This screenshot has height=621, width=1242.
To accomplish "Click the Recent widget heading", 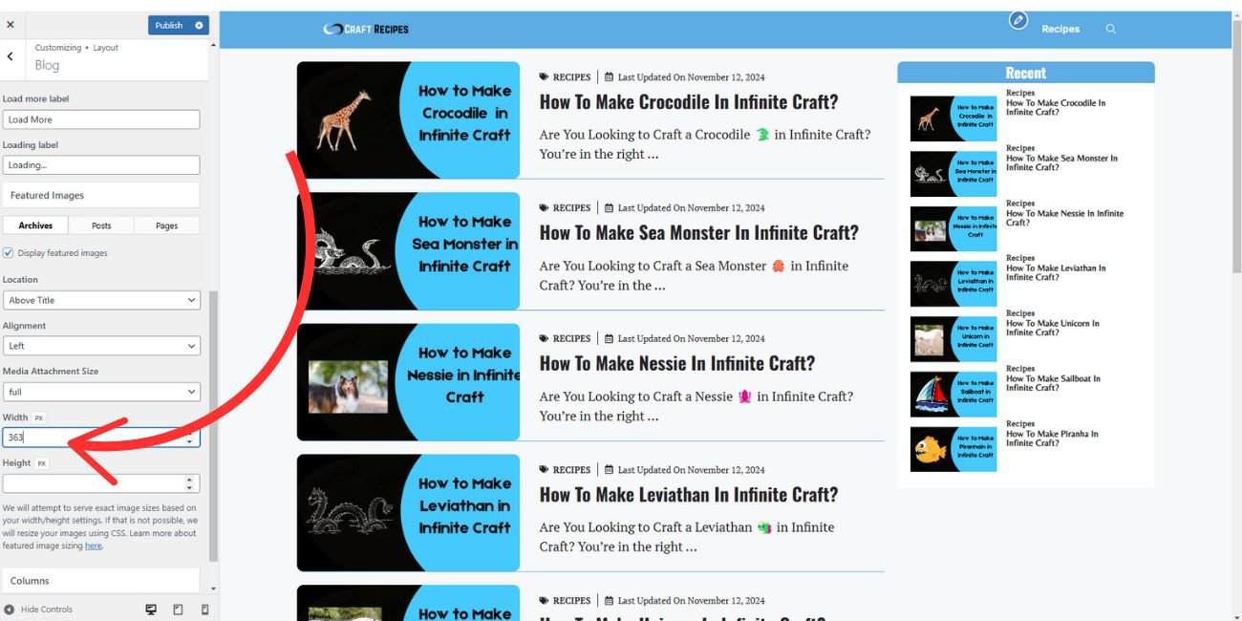I will (1025, 73).
